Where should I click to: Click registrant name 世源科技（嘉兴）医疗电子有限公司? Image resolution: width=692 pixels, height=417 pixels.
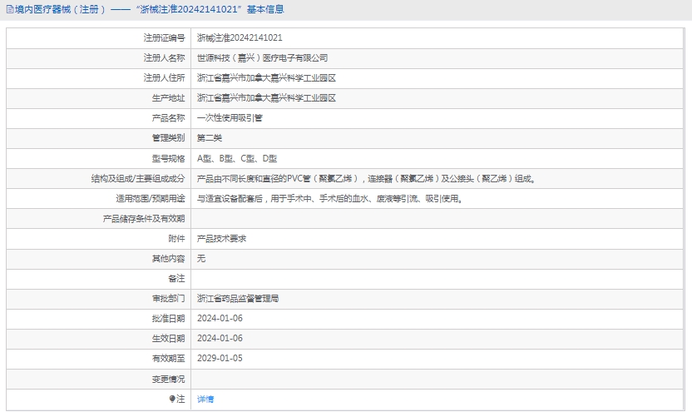click(x=262, y=58)
